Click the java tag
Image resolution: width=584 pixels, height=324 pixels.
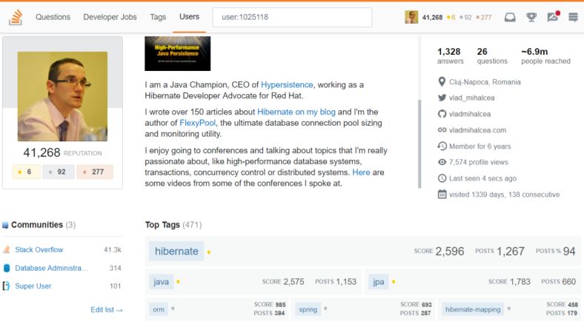pos(162,282)
